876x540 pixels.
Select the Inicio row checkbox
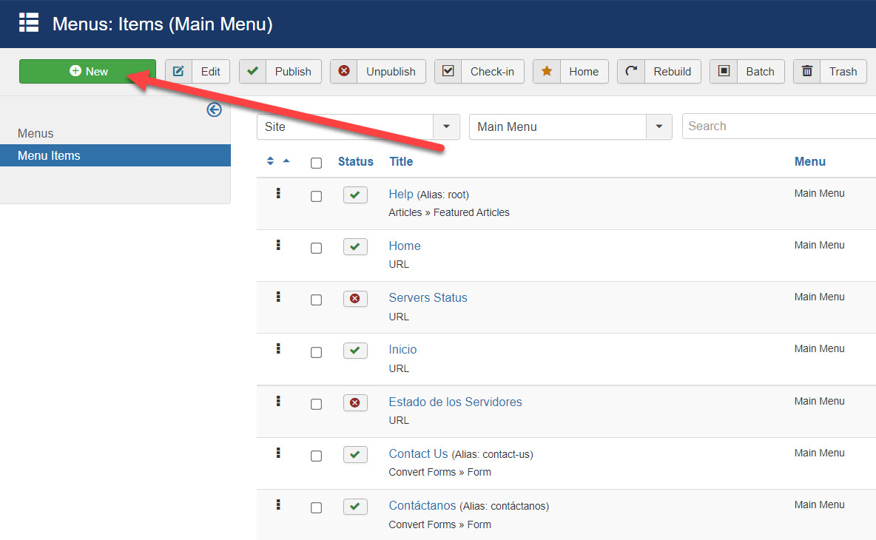coord(316,352)
